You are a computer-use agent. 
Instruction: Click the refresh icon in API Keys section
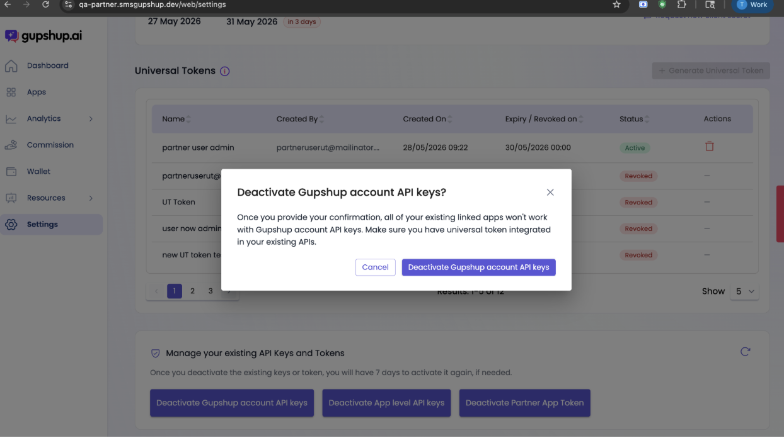click(x=745, y=352)
